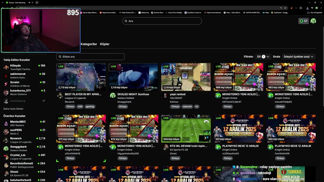Viewport: 324px width, 182px height.
Task: Click the Etiket ara tag search field
Action: (90, 57)
